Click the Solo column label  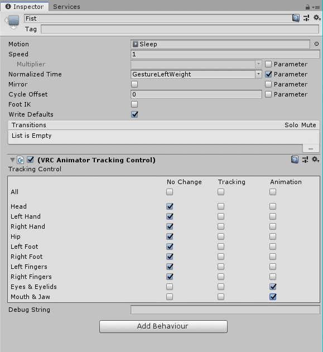click(291, 125)
